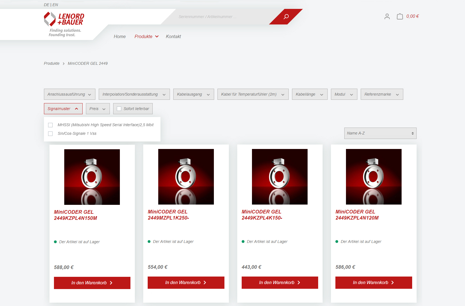Click the price 588,00 €
The image size is (465, 306).
[x=64, y=267]
